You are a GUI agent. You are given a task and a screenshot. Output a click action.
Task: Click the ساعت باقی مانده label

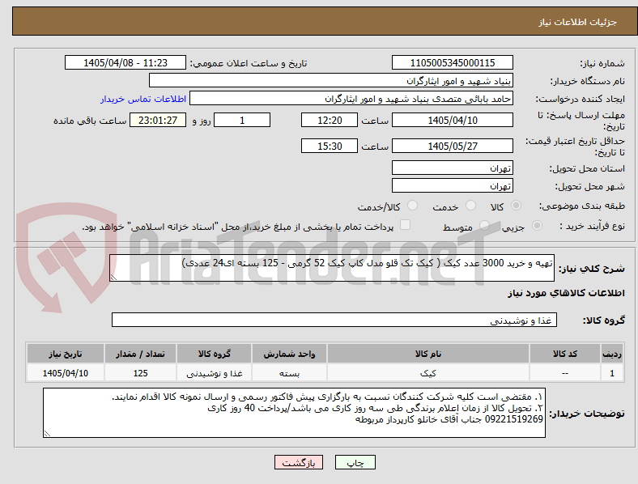(90, 121)
